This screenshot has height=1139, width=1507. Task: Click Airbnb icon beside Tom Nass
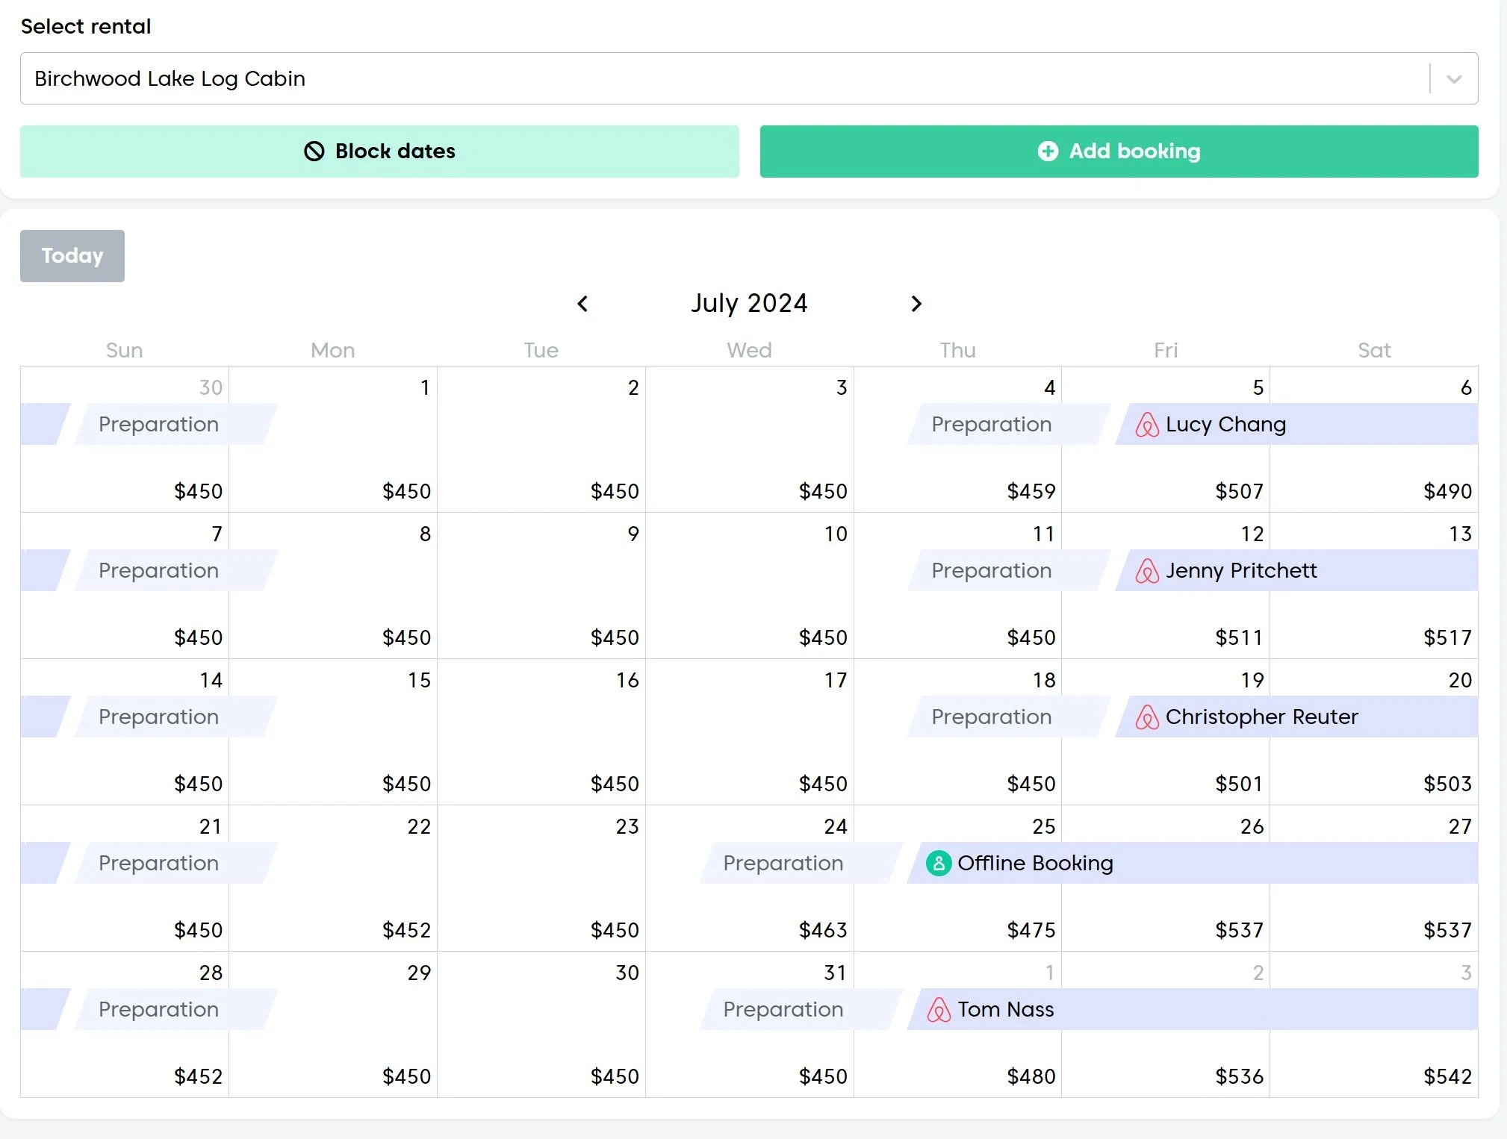pyautogui.click(x=938, y=1010)
